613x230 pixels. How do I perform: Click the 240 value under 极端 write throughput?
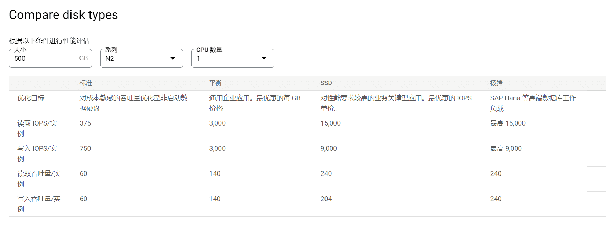point(496,199)
